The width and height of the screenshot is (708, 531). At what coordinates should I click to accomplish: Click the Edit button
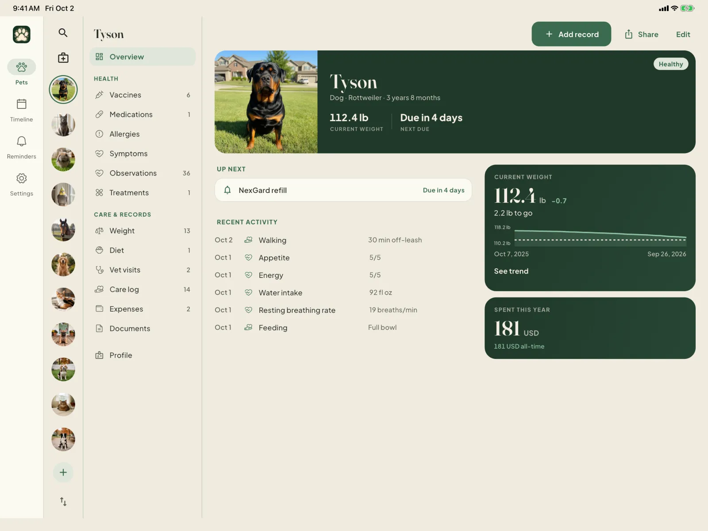pyautogui.click(x=683, y=35)
